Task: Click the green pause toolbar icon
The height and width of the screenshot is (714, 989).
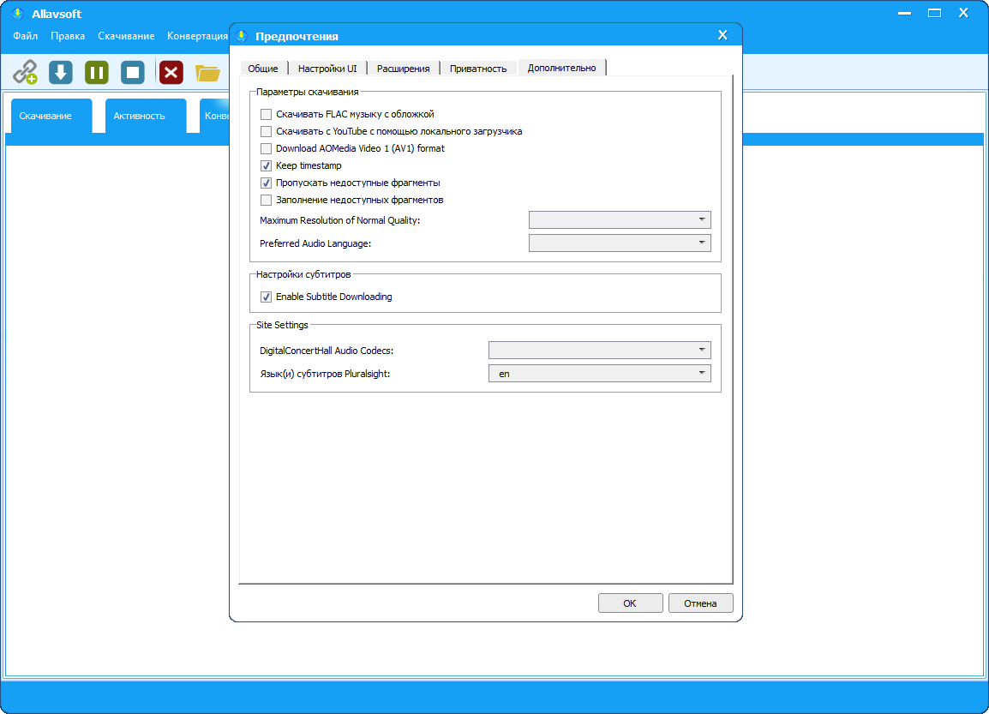Action: (97, 72)
